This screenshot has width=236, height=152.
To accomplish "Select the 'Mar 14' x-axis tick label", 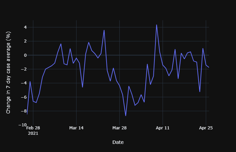I will click(x=76, y=128).
